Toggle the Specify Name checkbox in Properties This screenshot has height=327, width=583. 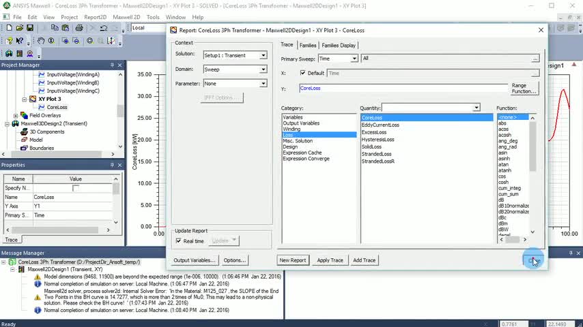point(76,188)
